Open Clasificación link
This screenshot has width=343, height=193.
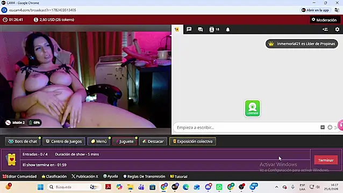pyautogui.click(x=54, y=176)
